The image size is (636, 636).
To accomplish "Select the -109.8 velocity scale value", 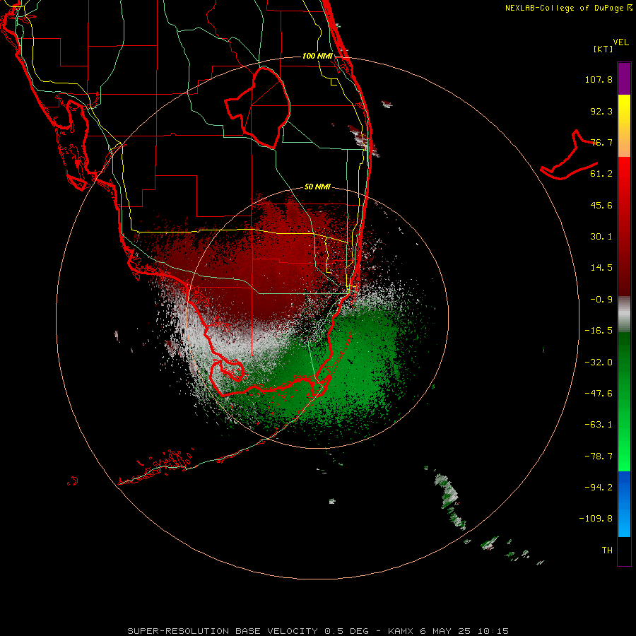I will pyautogui.click(x=596, y=519).
